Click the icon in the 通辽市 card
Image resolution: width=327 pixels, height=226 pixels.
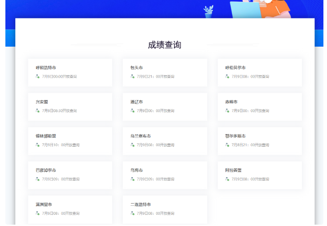tap(132, 111)
